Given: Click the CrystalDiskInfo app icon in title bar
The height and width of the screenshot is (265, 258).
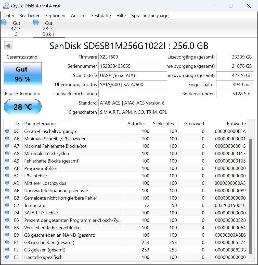Looking at the screenshot, I should [6, 6].
